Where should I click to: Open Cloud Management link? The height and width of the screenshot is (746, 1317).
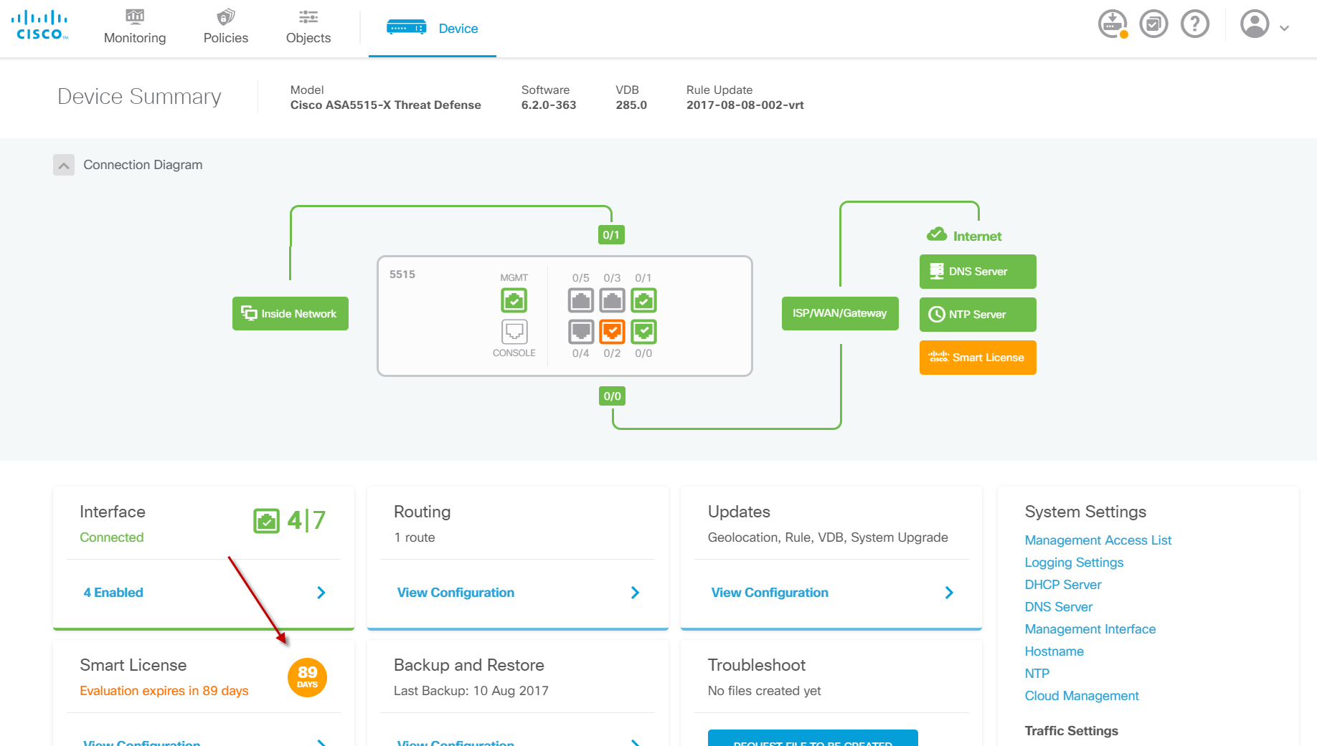point(1082,696)
